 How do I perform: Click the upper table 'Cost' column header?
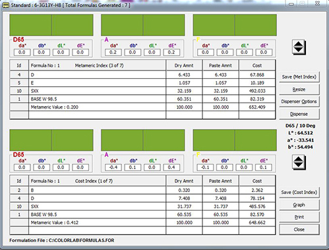coord(257,66)
